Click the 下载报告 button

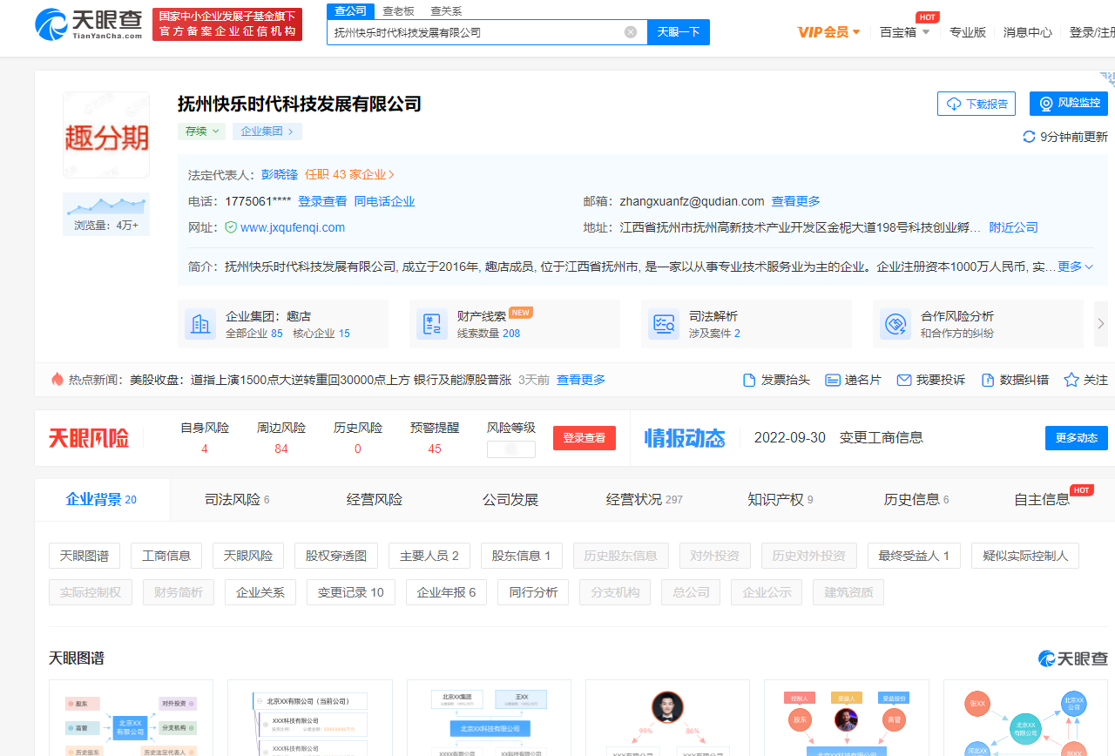point(976,104)
